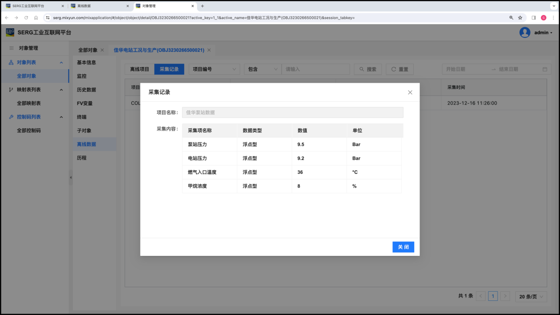Viewport: 560px width, 315px height.
Task: Click the user avatar icon
Action: click(525, 33)
